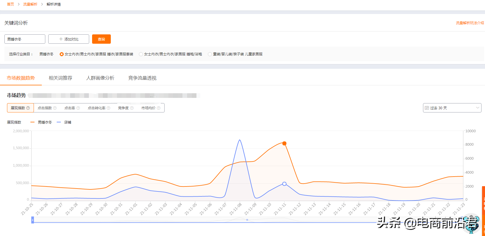Screen dimensions: 485x236
Task: Click plus icon in 添加对比 button
Action: tap(61, 39)
